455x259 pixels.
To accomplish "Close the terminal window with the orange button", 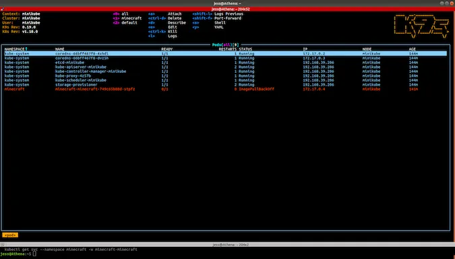I will point(452,3).
